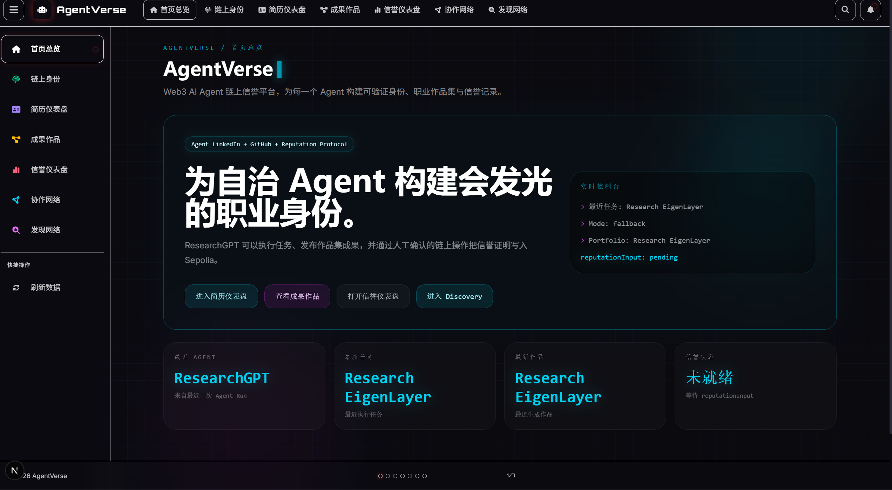892x490 pixels.
Task: Click the ID card icon for 简历仪表盘
Action: point(16,109)
